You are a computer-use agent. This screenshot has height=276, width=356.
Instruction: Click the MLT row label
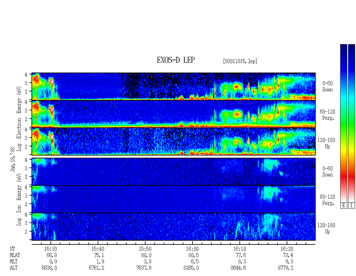(x=14, y=262)
